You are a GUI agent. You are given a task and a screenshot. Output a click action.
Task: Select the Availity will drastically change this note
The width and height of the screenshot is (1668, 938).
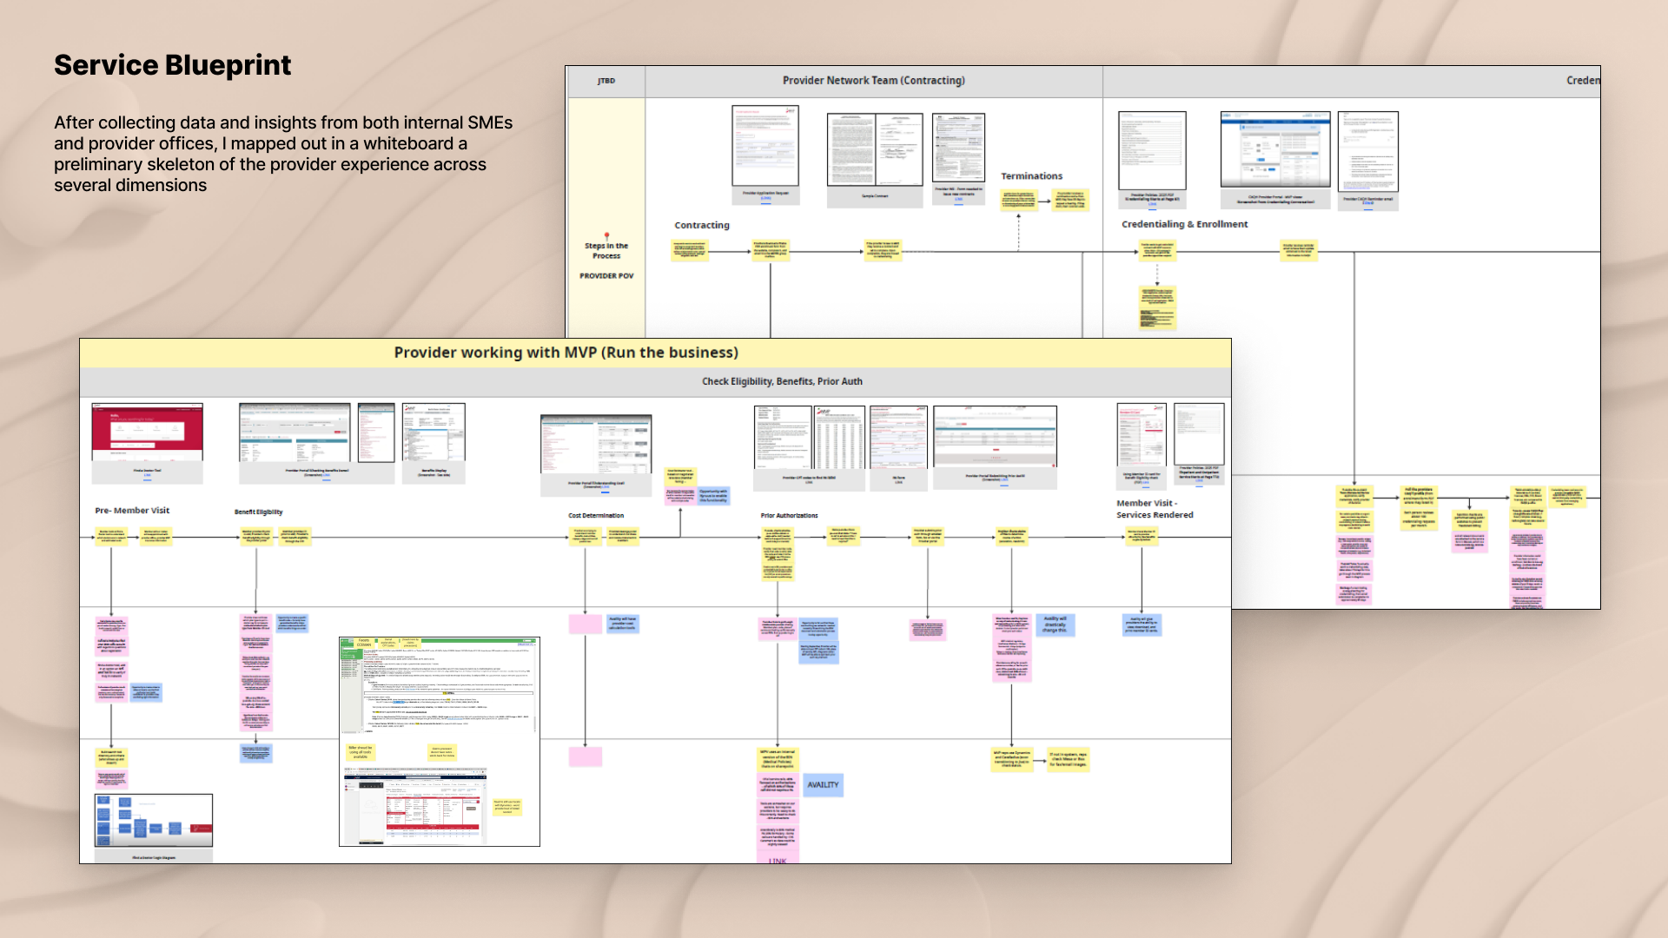coord(1056,624)
